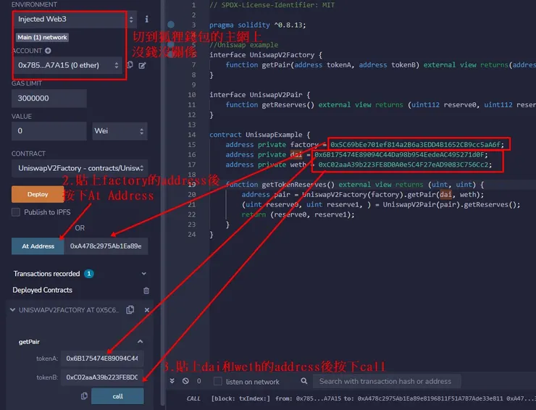The image size is (536, 410).
Task: Click the gas limit field 3000000
Action: pyautogui.click(x=49, y=99)
